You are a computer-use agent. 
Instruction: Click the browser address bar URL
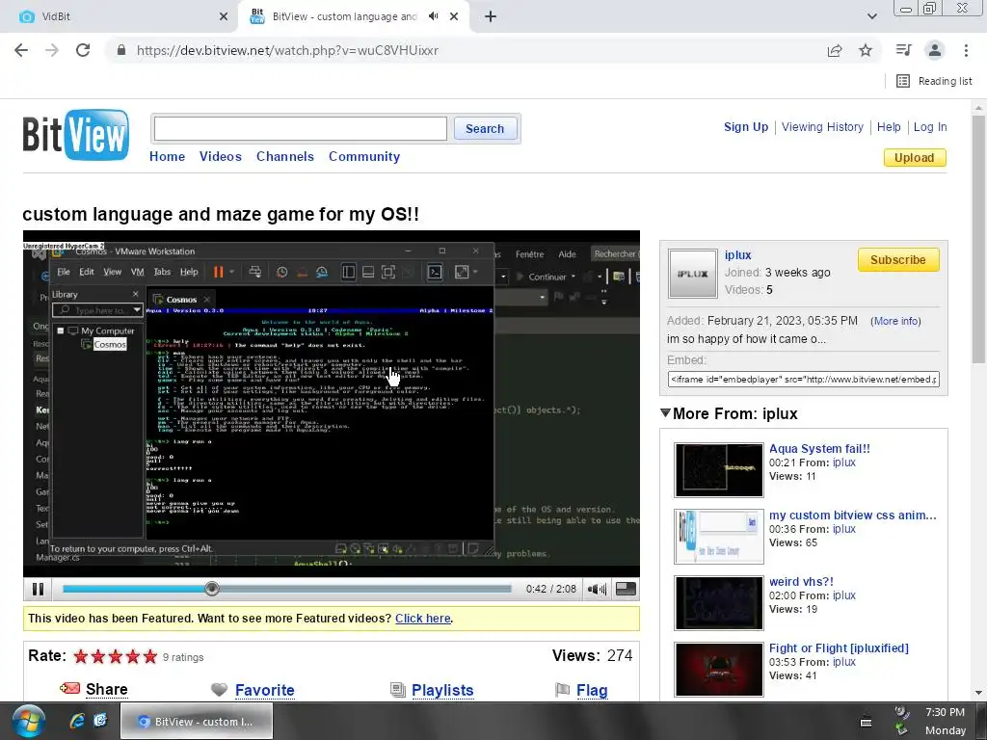click(x=287, y=50)
